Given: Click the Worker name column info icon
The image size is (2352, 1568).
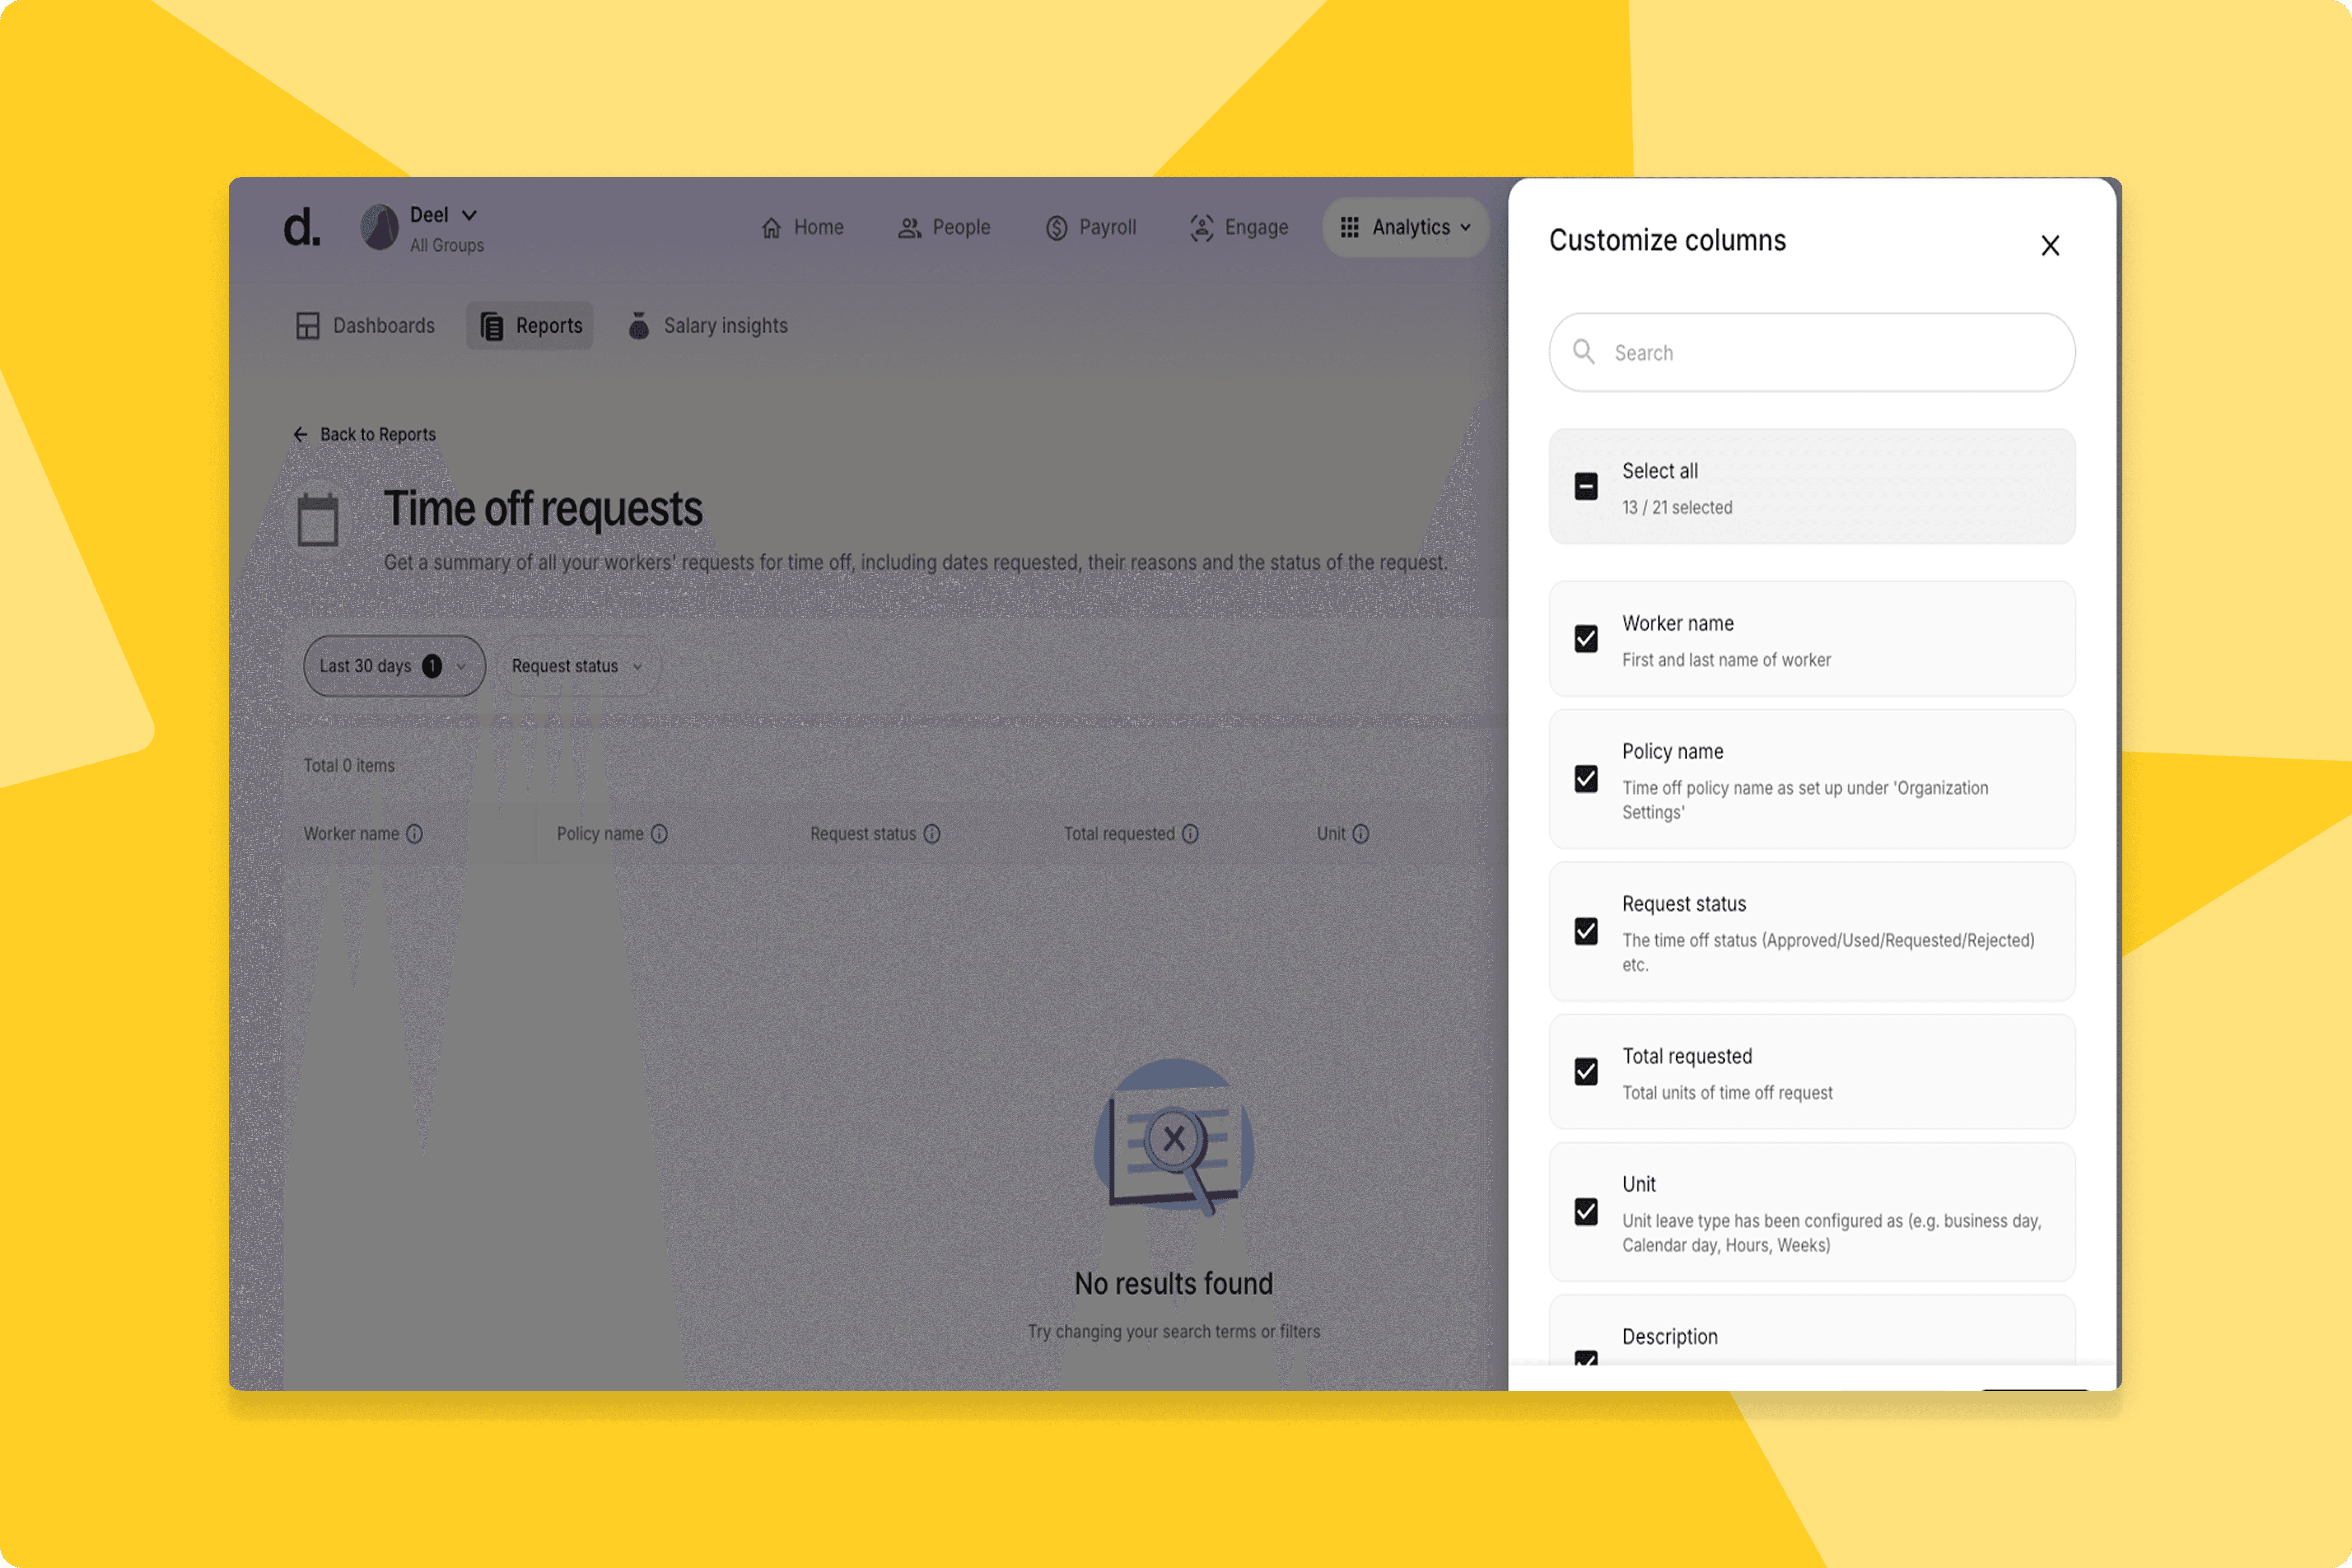Looking at the screenshot, I should pos(414,834).
